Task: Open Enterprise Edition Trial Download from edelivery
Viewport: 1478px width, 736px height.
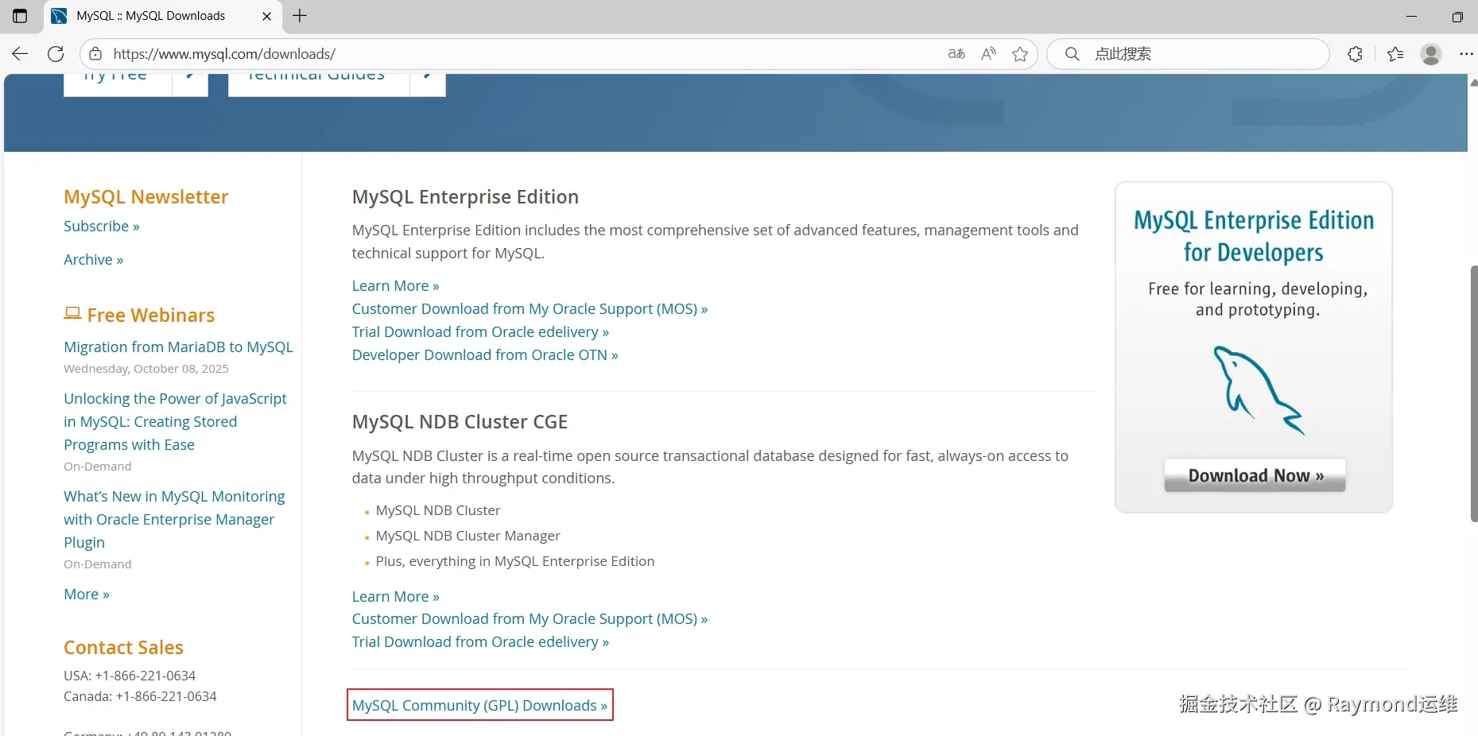Action: [480, 332]
